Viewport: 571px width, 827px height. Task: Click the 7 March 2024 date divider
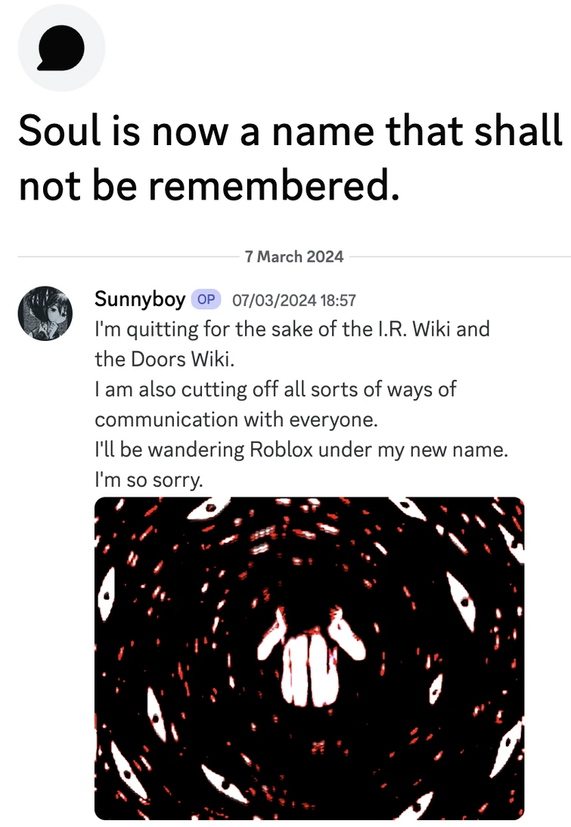tap(294, 256)
